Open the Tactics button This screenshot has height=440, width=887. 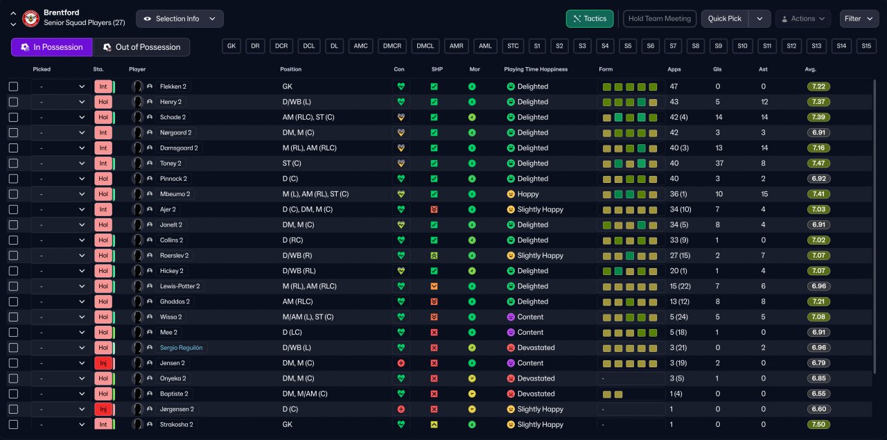[589, 19]
